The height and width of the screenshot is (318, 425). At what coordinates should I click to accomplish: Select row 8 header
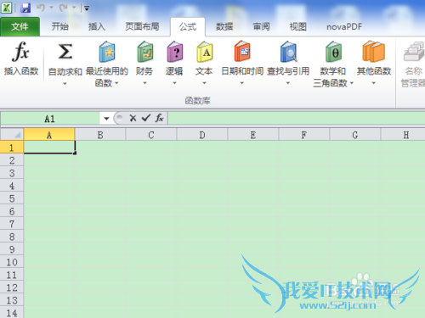pyautogui.click(x=12, y=237)
